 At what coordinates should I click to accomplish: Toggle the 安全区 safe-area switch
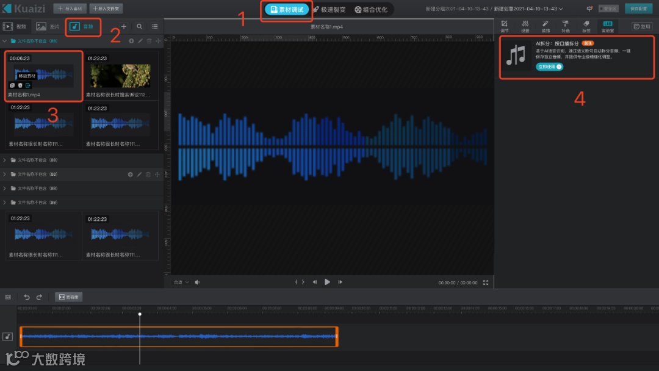[608, 9]
